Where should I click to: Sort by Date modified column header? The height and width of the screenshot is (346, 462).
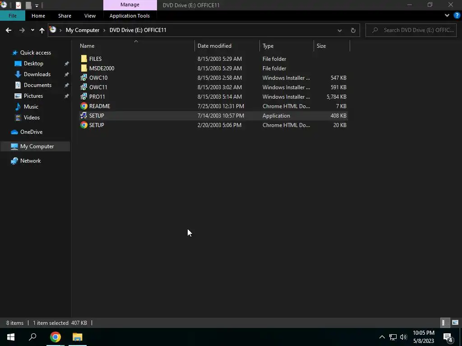coord(227,46)
